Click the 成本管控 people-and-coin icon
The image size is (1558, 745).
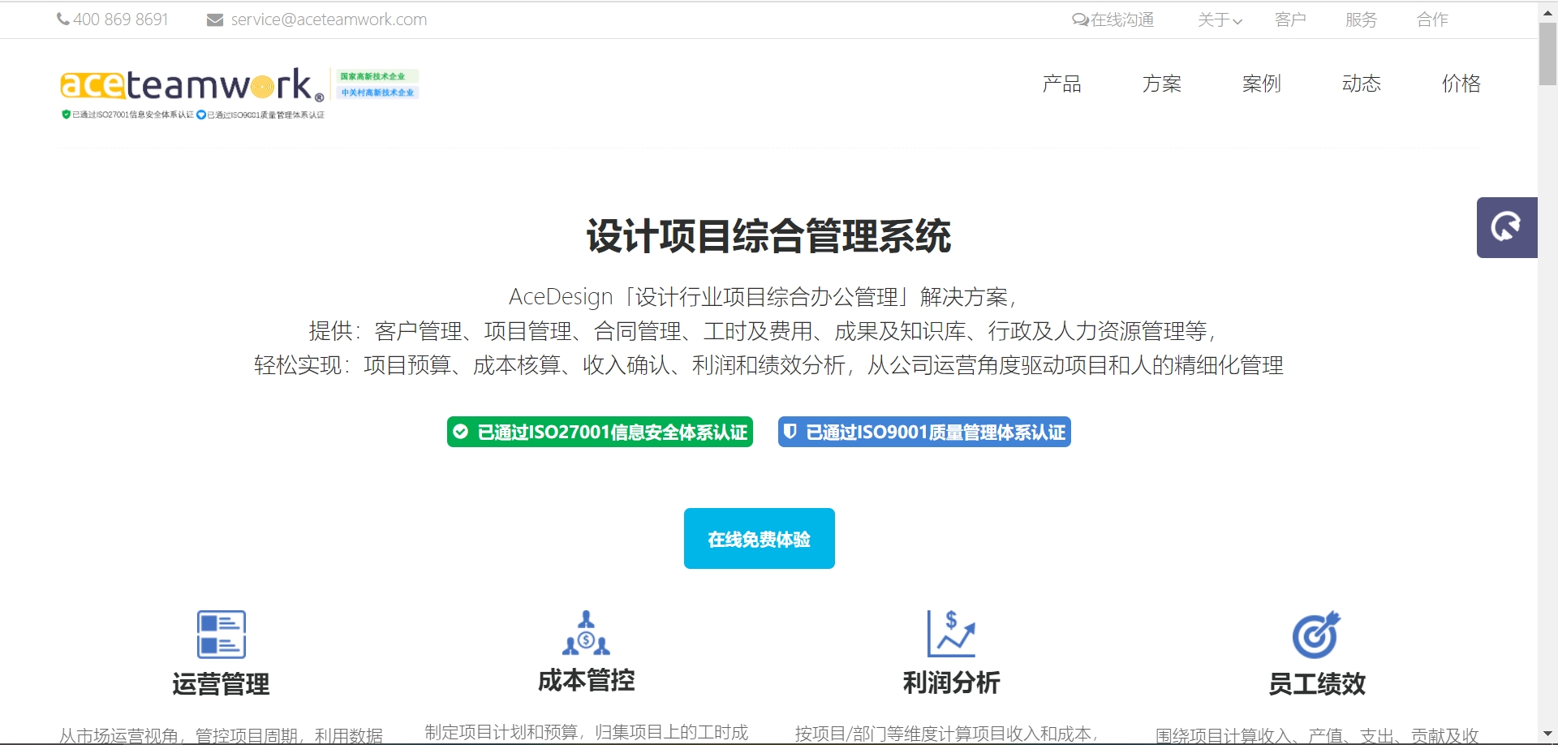click(x=586, y=633)
